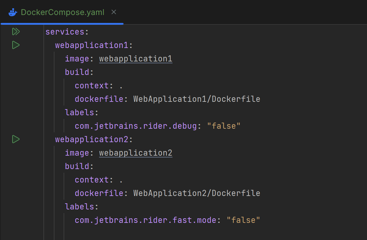This screenshot has width=367, height=240.
Task: Select the DockerCompose.yaml editor tab
Action: [x=62, y=13]
